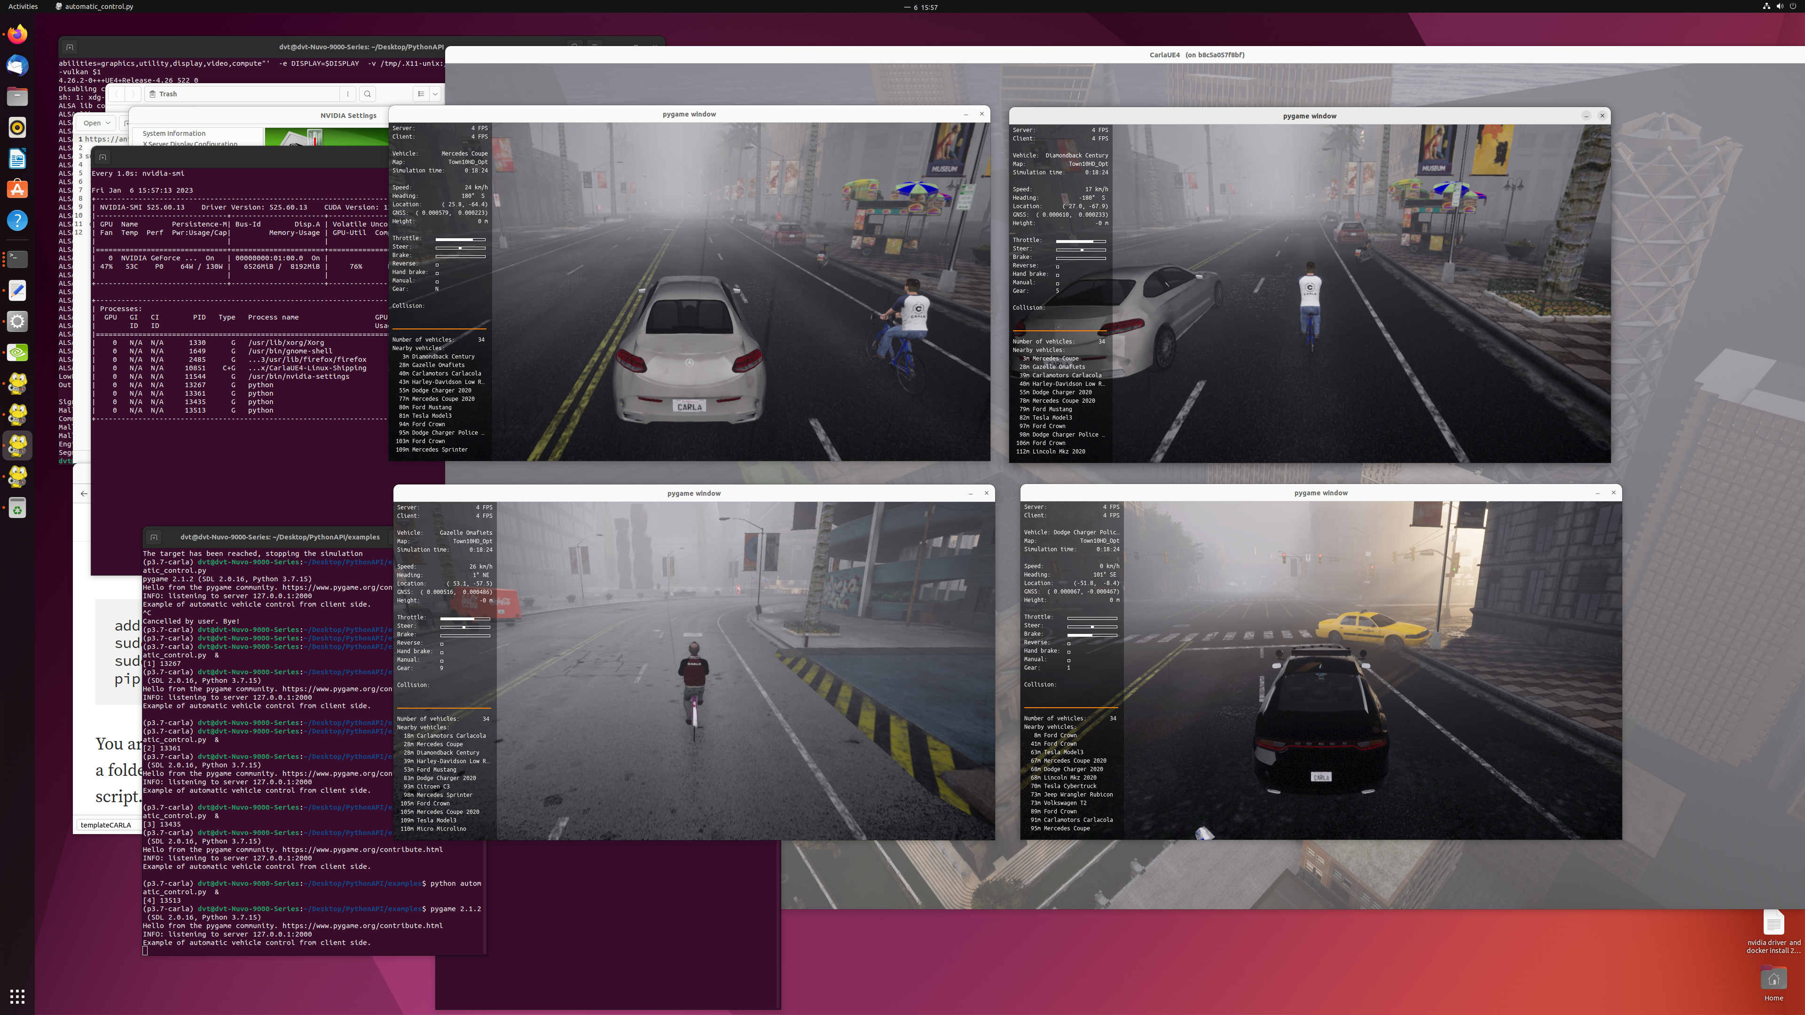Open new tab in top PythonAPI terminal

point(70,47)
